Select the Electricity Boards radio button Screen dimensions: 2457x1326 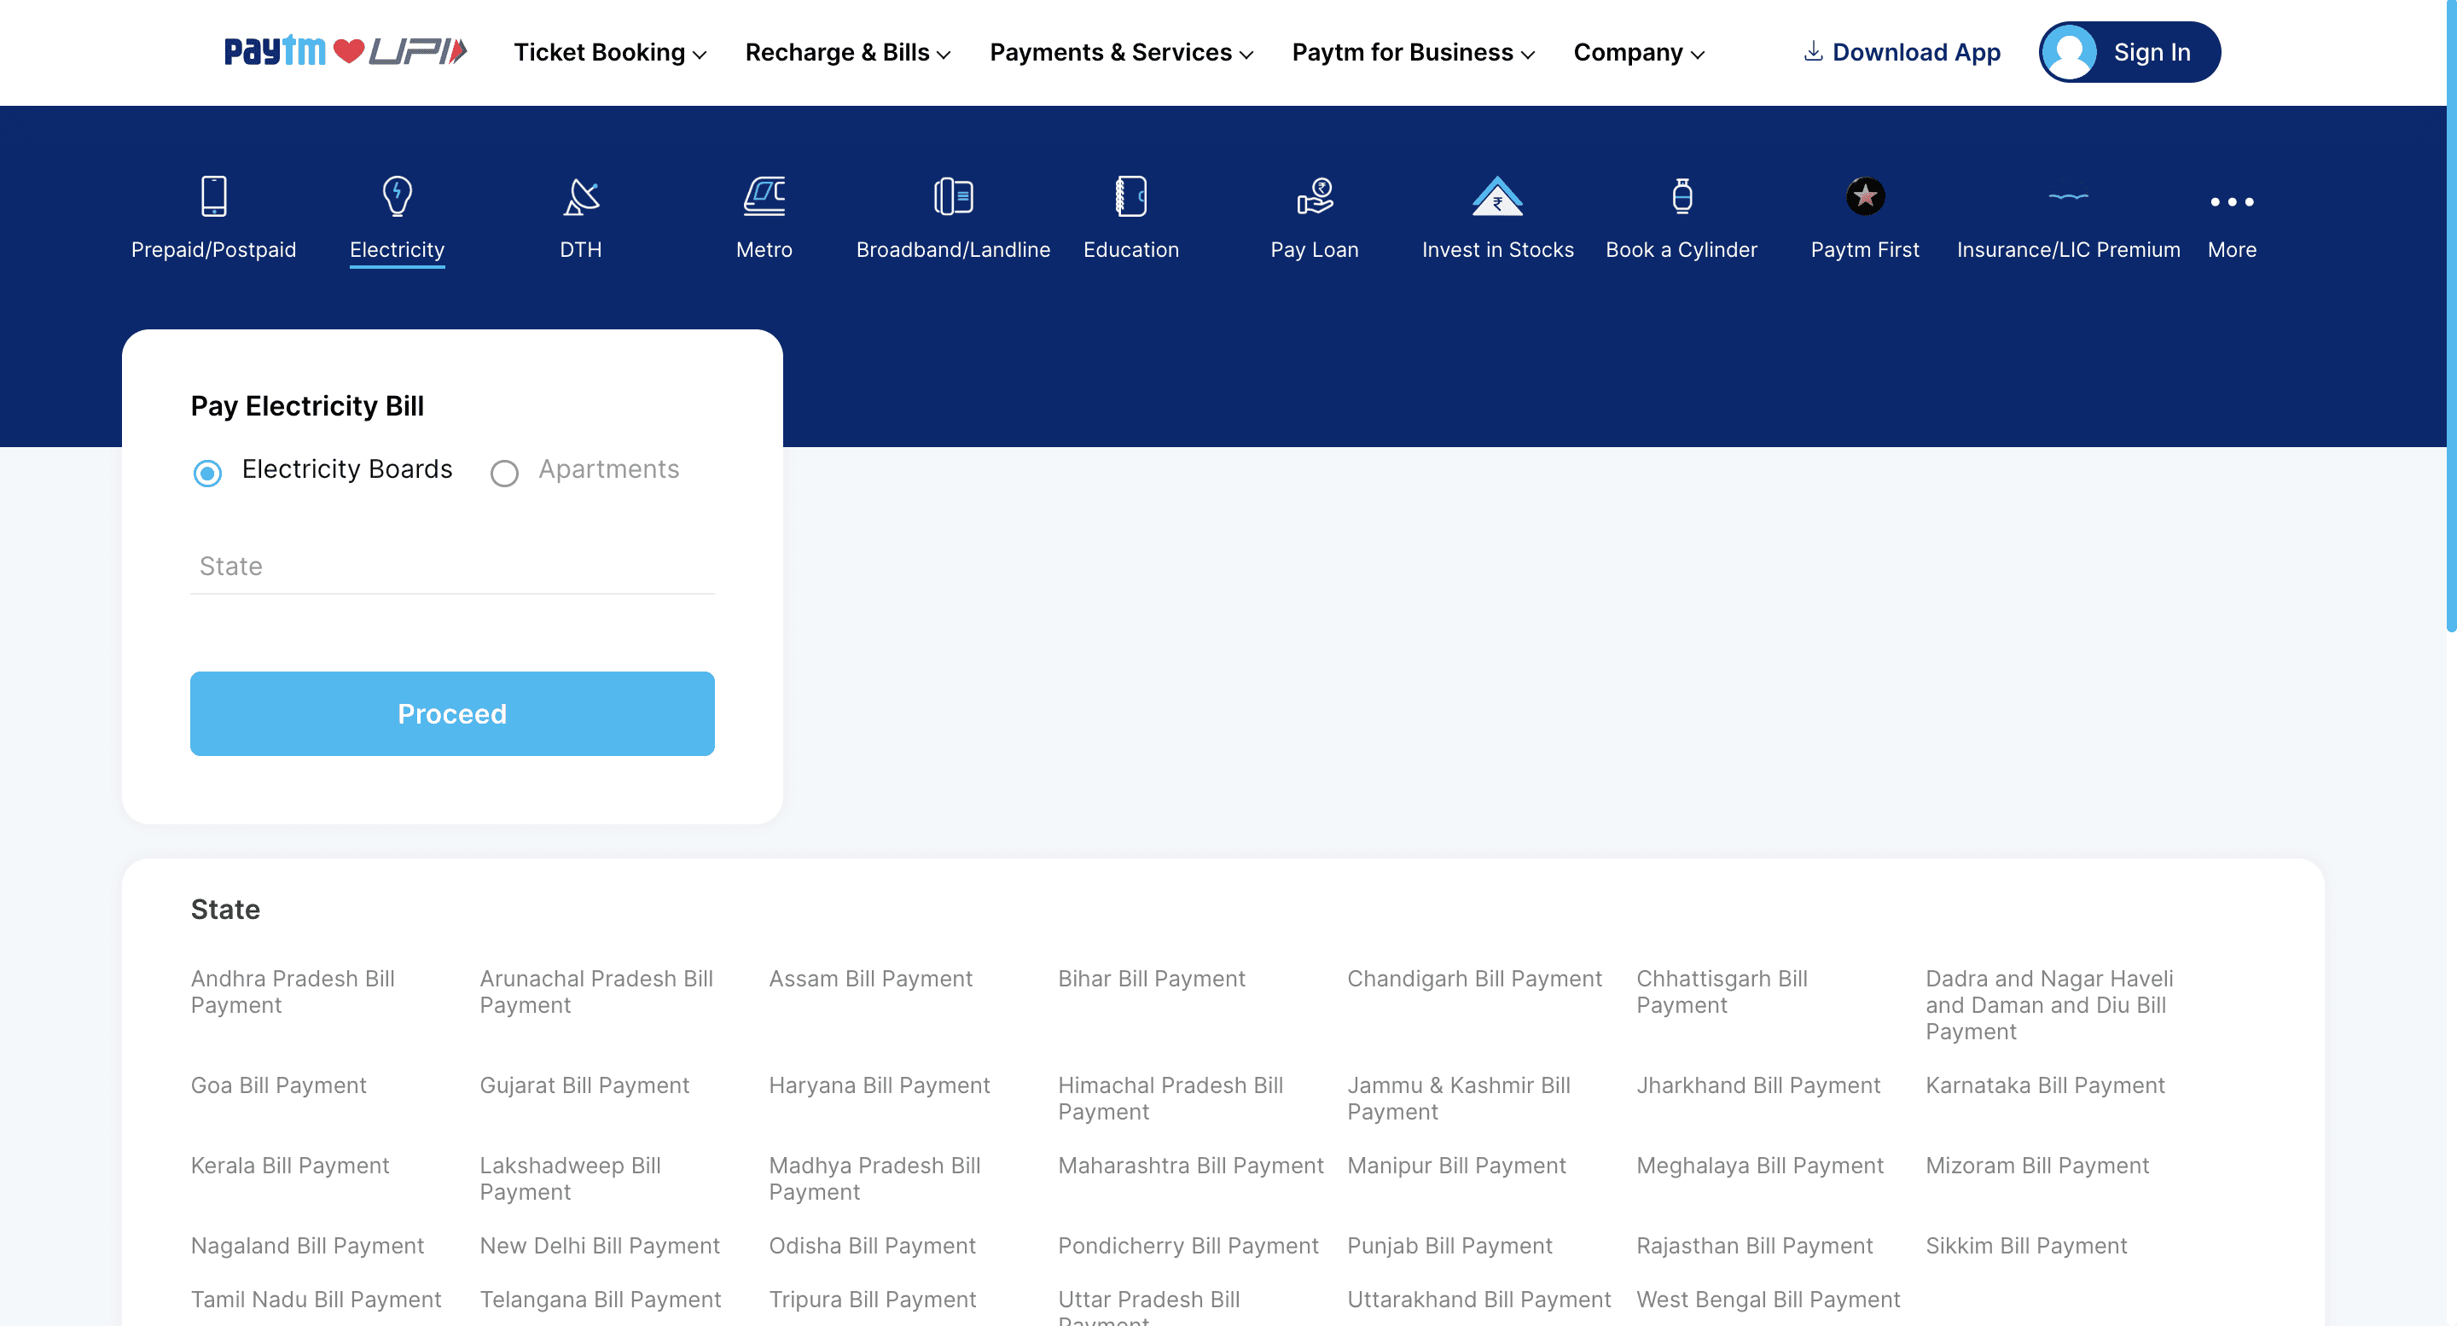[x=208, y=474]
